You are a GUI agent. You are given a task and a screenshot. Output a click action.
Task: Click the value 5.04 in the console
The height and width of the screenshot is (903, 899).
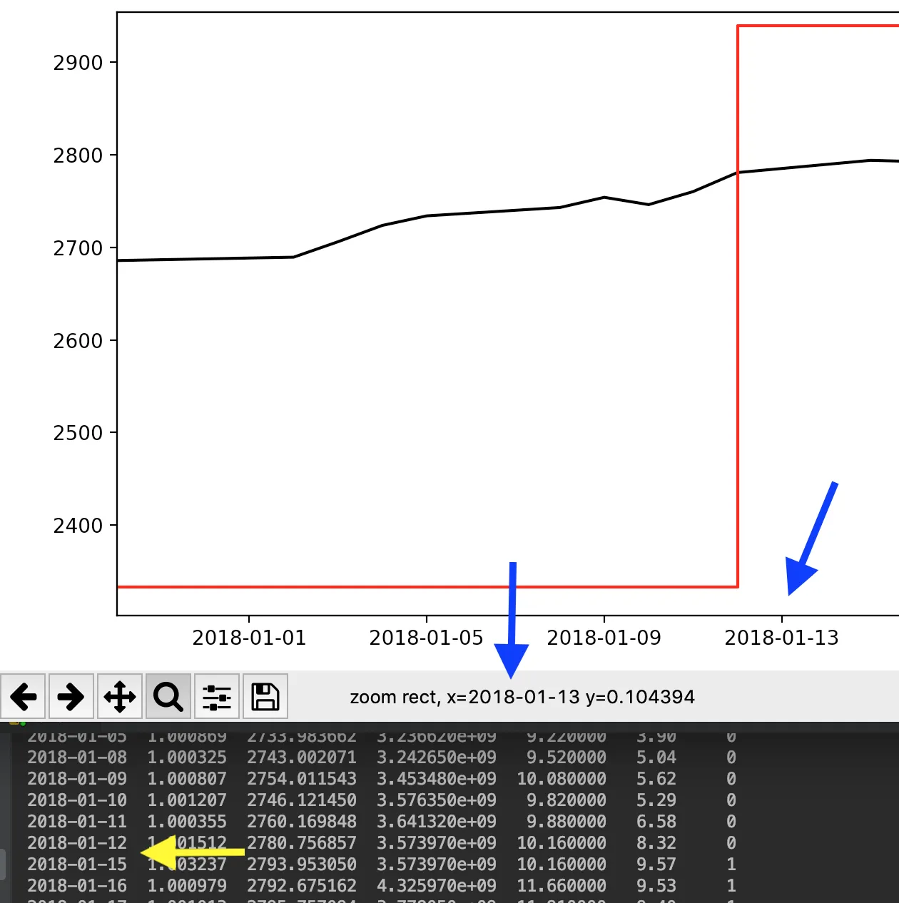tap(656, 757)
